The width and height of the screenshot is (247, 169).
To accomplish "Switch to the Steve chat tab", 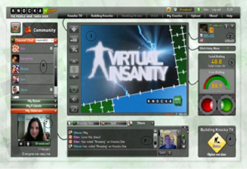I will tap(141, 123).
